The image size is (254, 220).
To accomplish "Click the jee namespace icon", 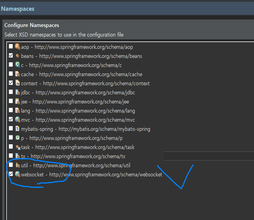I will pyautogui.click(x=18, y=101).
